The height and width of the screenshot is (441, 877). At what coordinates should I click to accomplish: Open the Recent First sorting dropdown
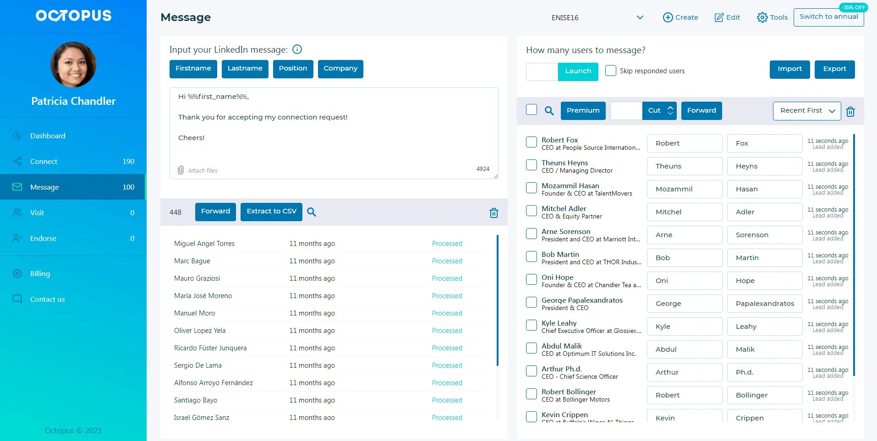[x=806, y=110]
